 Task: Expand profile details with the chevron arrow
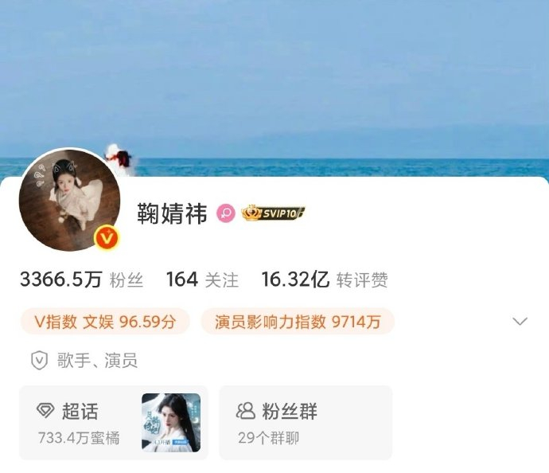pos(520,321)
